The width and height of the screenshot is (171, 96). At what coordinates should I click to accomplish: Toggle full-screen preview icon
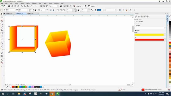click(61, 6)
